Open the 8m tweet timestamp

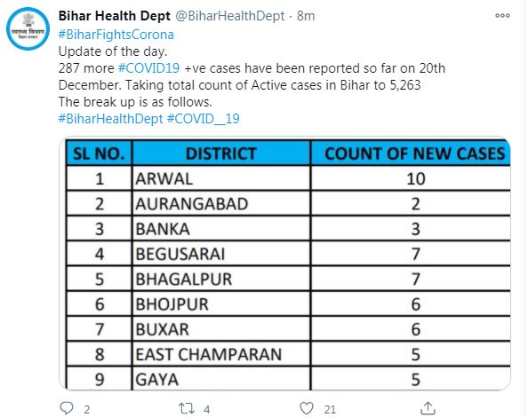pyautogui.click(x=306, y=16)
